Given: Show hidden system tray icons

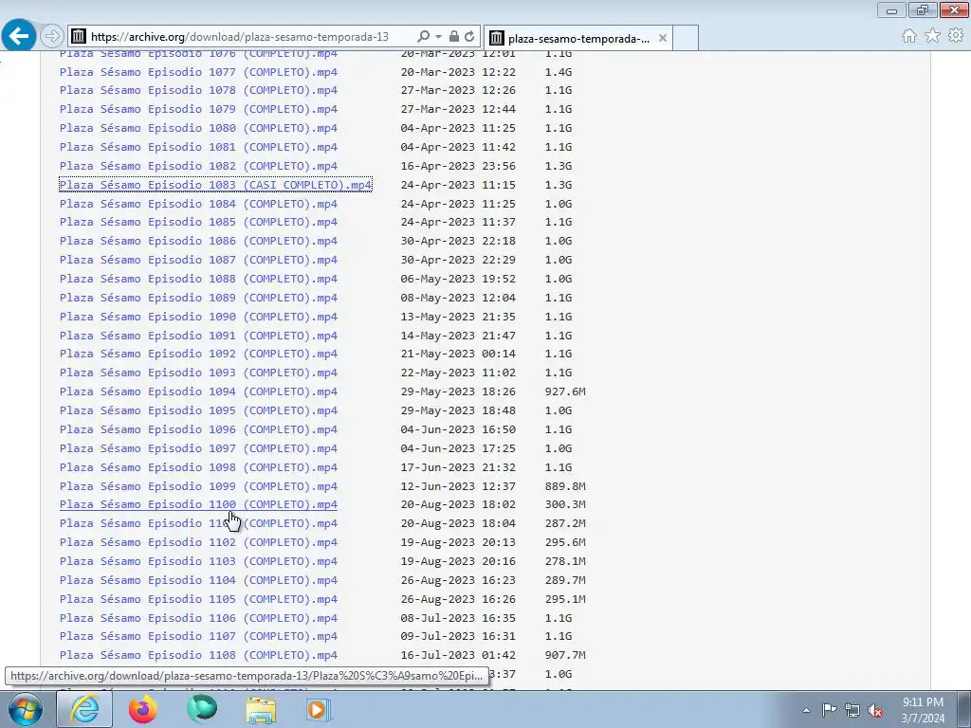Looking at the screenshot, I should [806, 710].
